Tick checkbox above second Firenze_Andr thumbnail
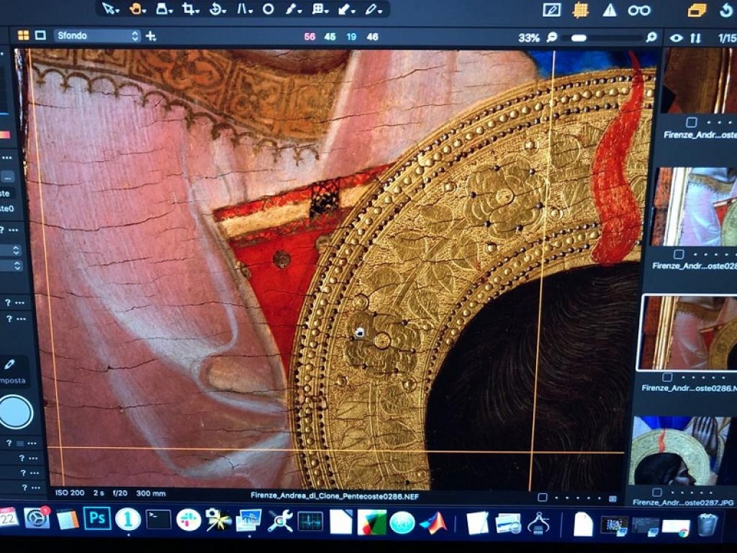This screenshot has width=737, height=553. pos(679,254)
